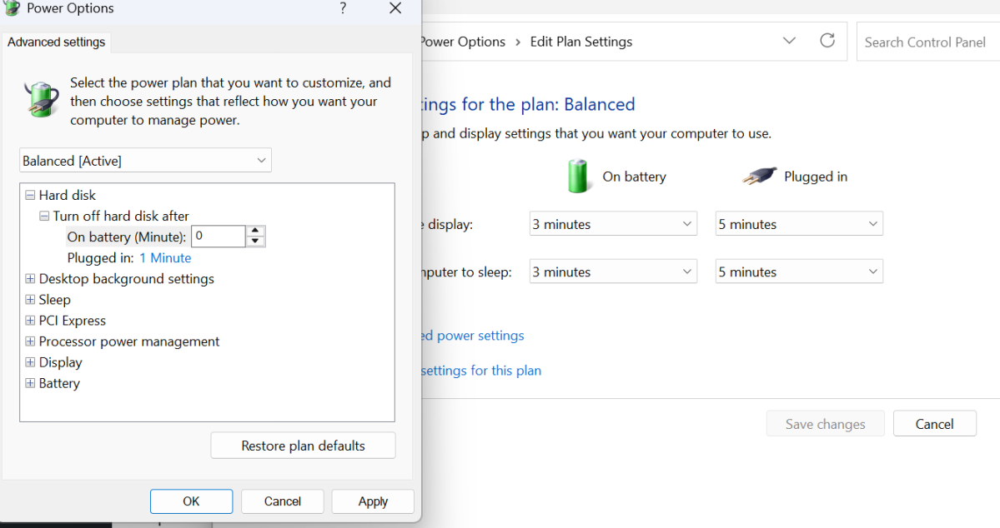The height and width of the screenshot is (528, 1000).
Task: Click the Restore plan defaults button
Action: coord(303,446)
